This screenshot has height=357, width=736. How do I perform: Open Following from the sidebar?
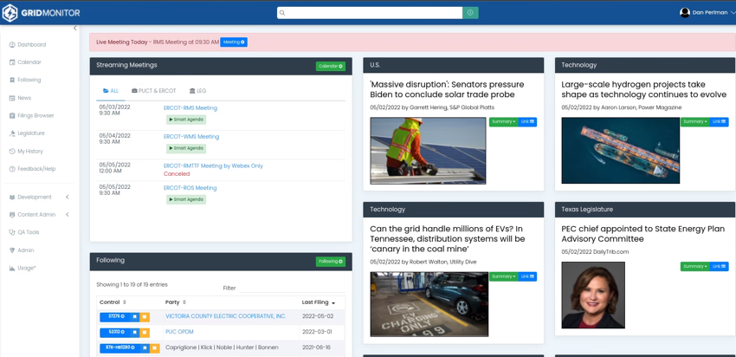pos(25,80)
